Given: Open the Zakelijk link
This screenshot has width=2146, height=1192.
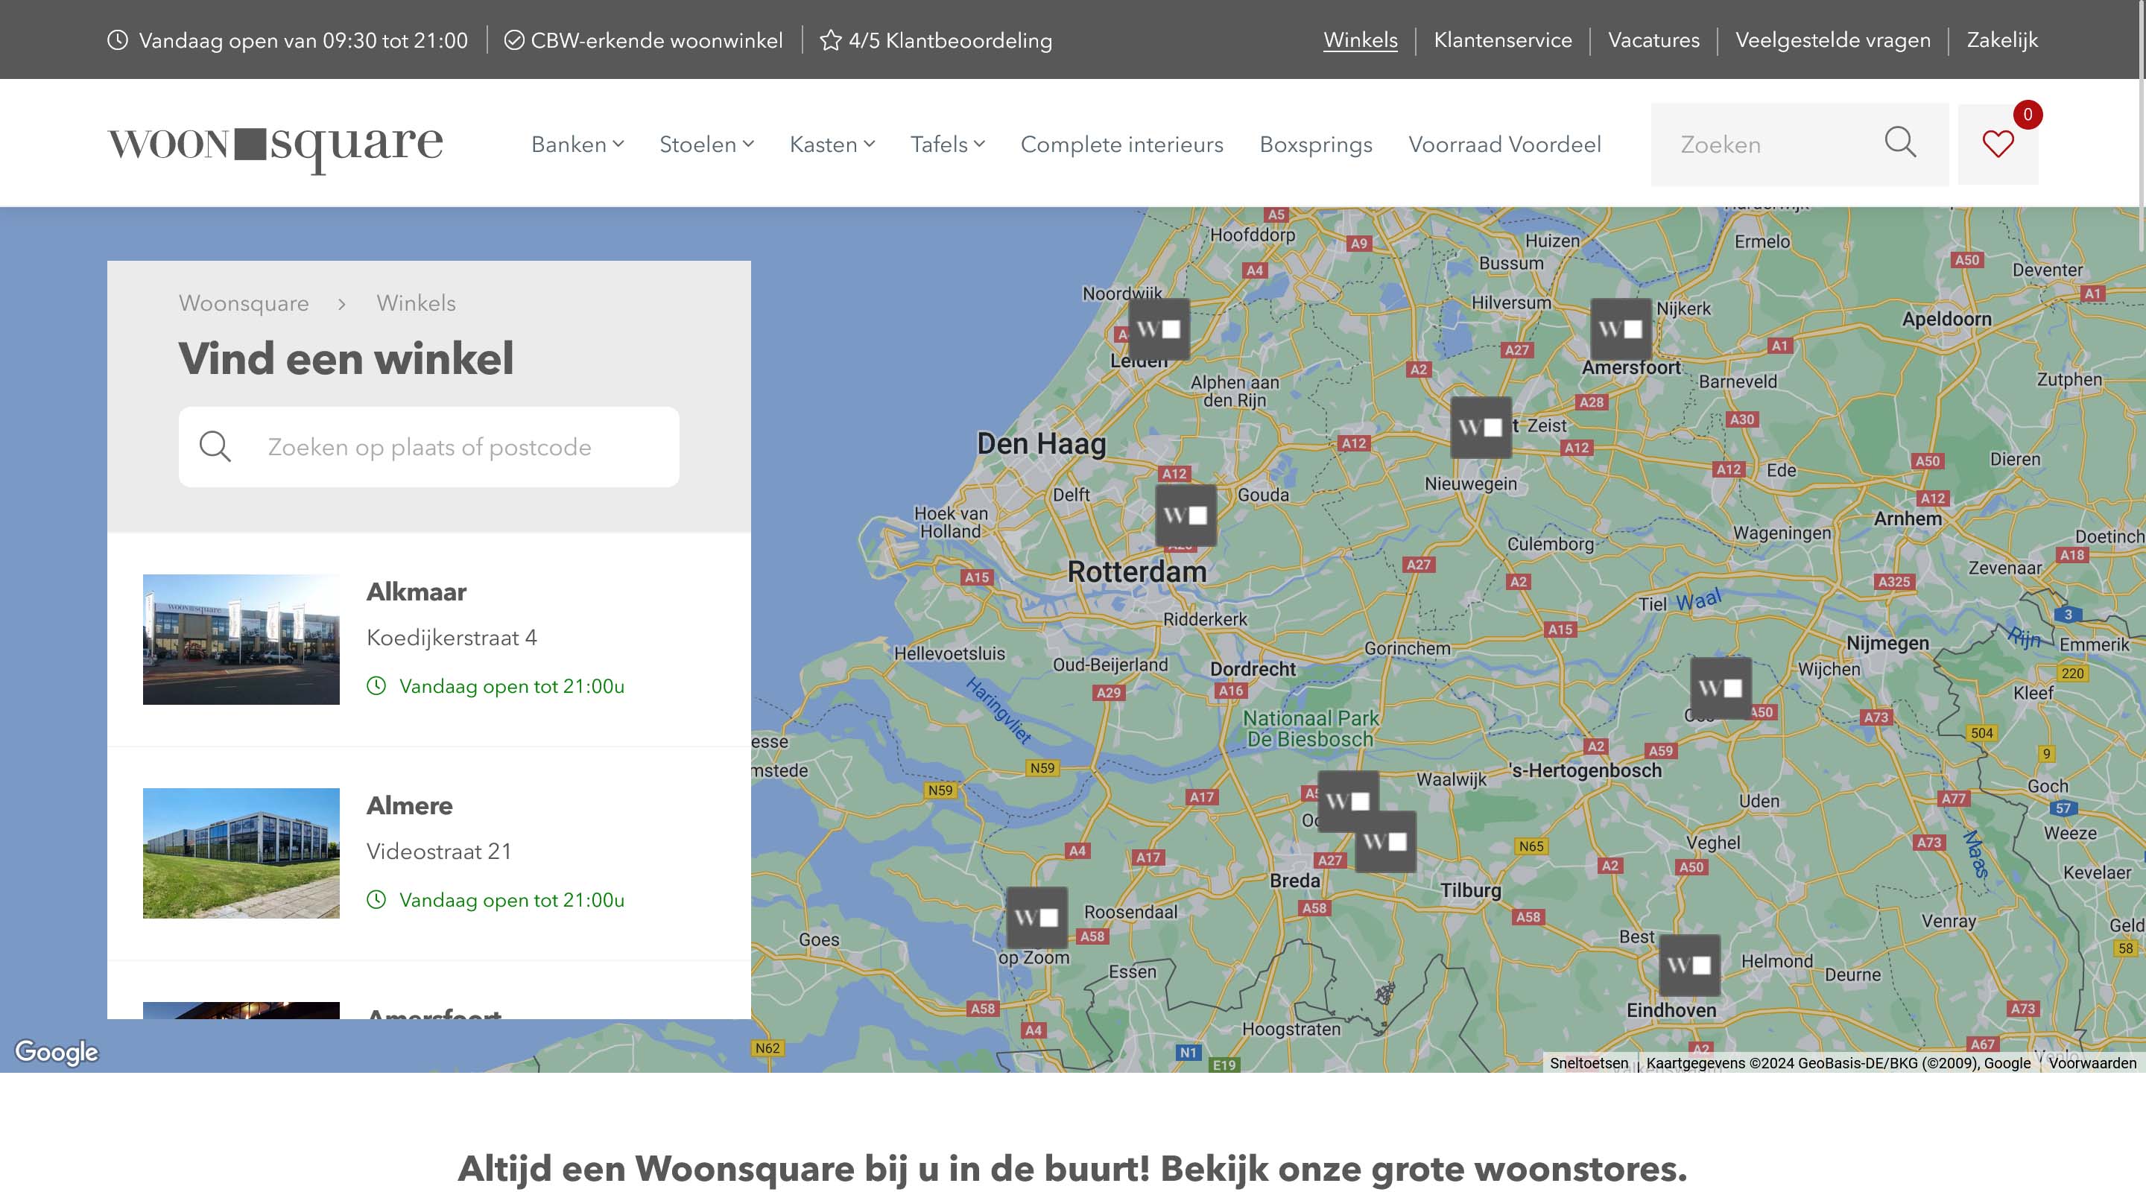Looking at the screenshot, I should click(2002, 40).
